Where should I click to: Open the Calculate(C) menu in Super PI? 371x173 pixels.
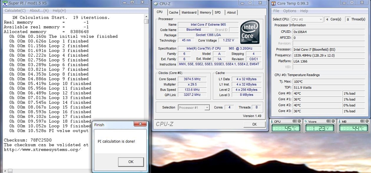coord(15,10)
